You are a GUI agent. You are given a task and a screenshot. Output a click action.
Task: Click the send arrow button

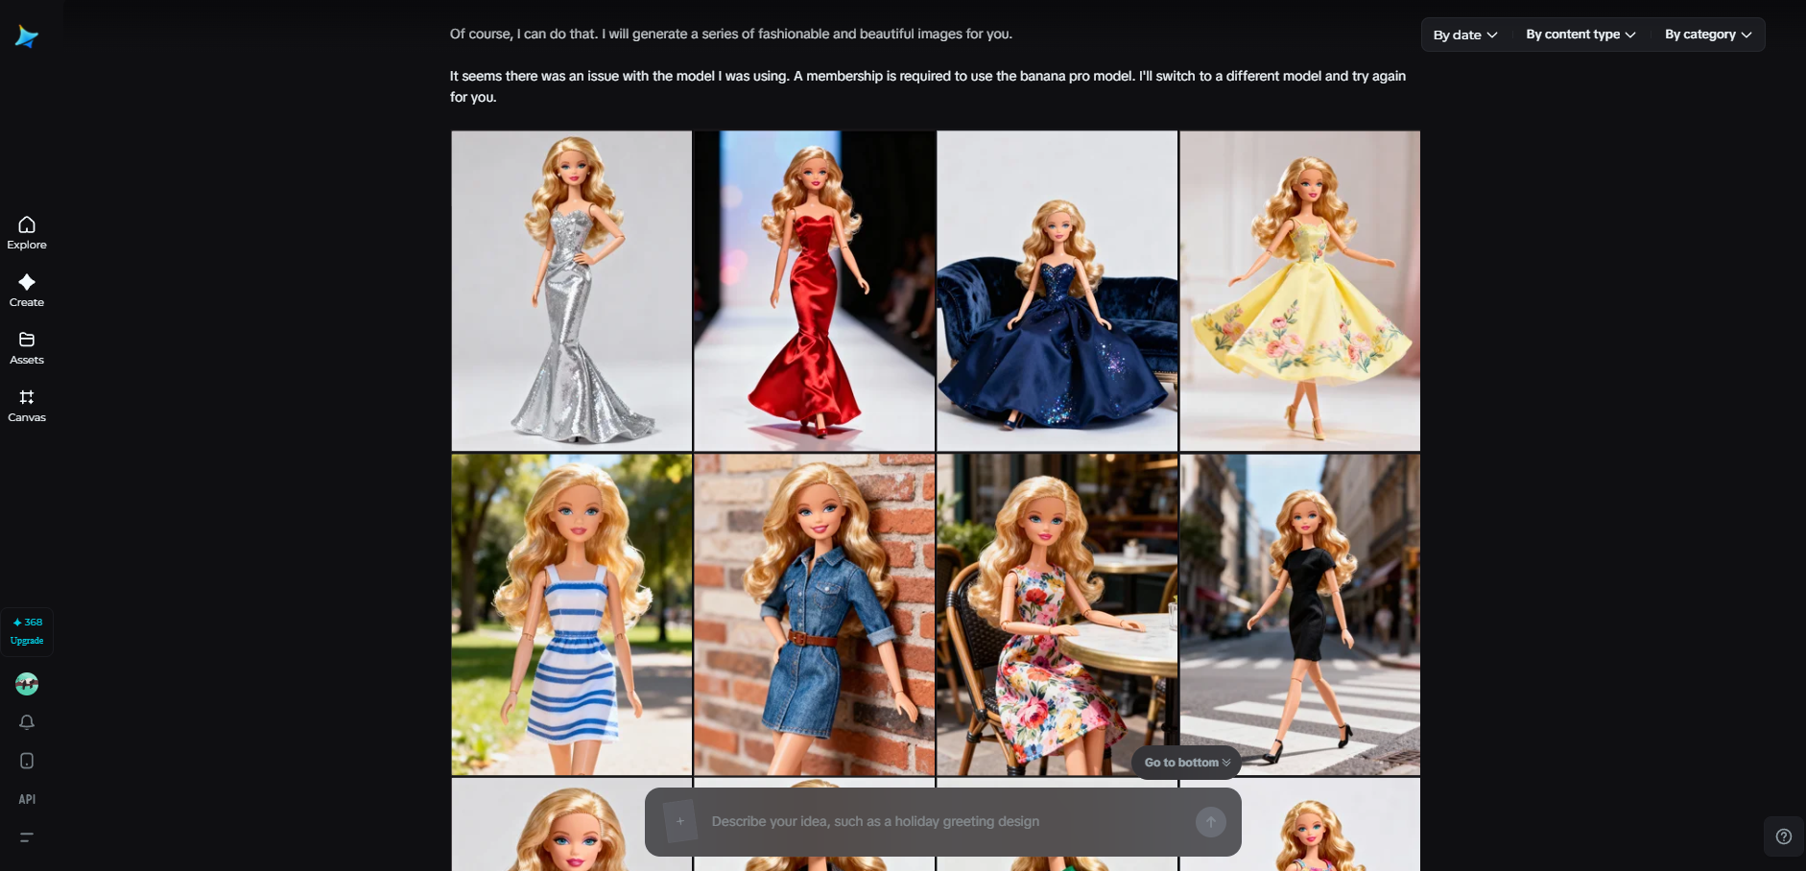1211,822
